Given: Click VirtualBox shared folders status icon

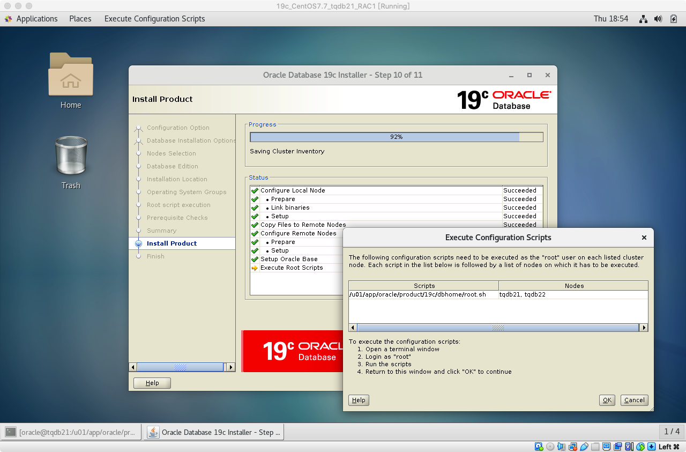Looking at the screenshot, I should click(595, 447).
